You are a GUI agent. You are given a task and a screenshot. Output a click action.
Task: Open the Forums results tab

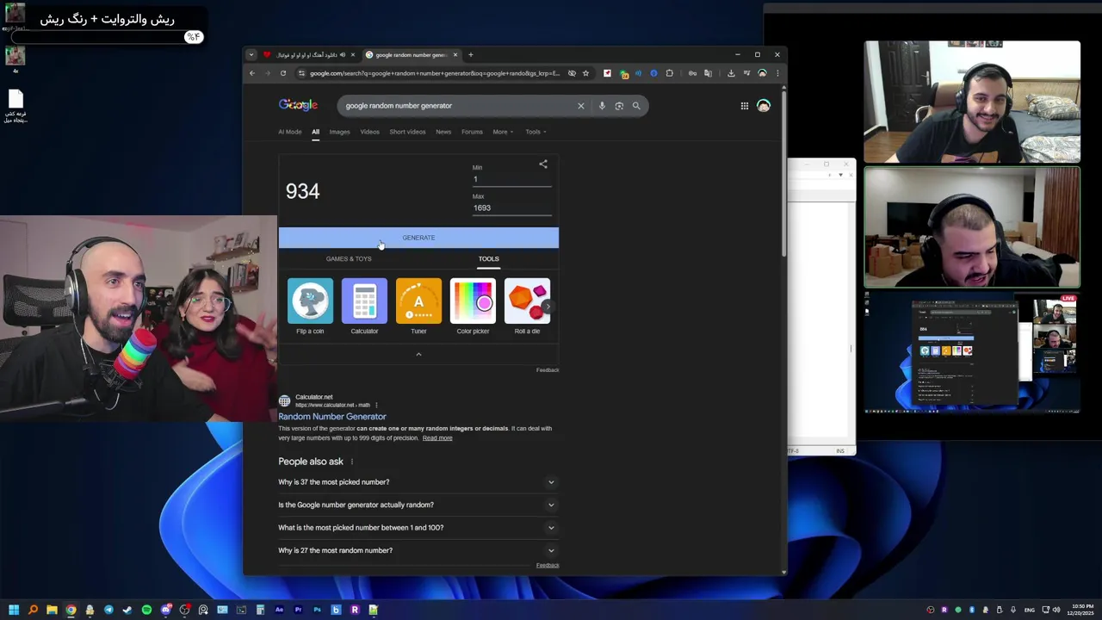(472, 132)
